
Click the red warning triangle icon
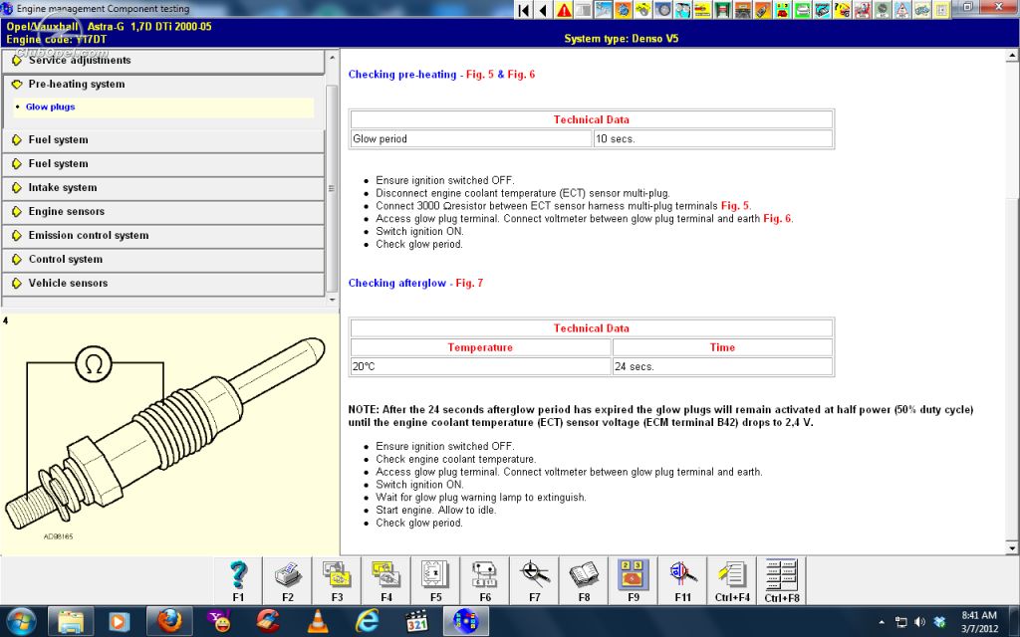(564, 10)
